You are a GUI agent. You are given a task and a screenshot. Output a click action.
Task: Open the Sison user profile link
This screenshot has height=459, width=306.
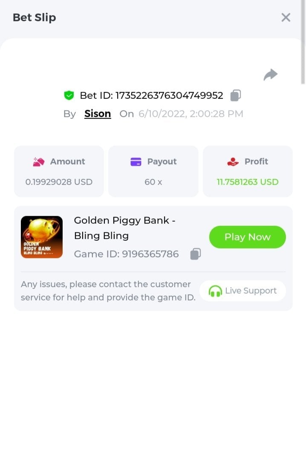(98, 114)
